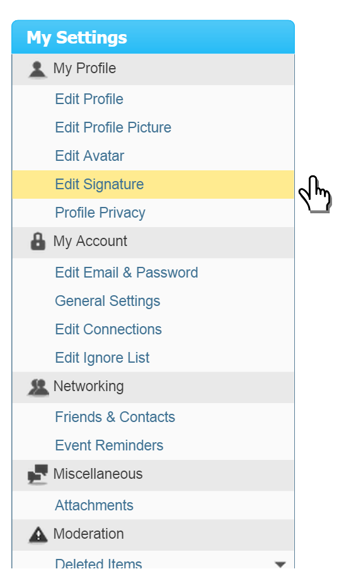Screen dimensions: 339x581
Task: View Friends & Contacts
Action: tap(115, 417)
